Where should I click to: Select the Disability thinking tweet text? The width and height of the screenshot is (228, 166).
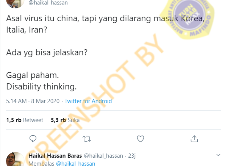[41, 86]
